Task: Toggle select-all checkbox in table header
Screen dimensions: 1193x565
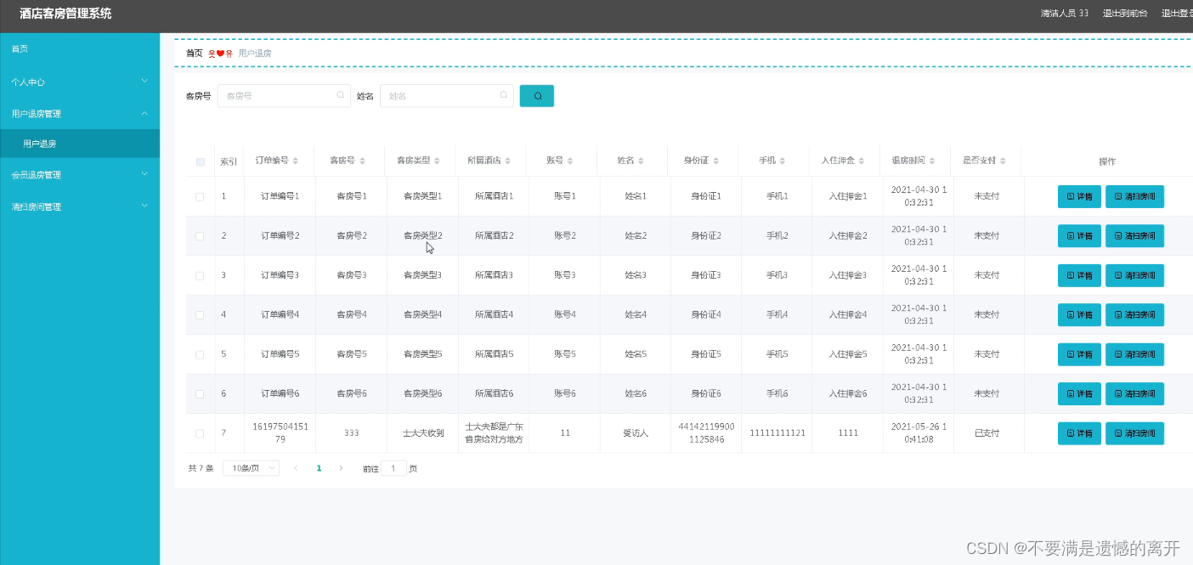Action: point(201,161)
